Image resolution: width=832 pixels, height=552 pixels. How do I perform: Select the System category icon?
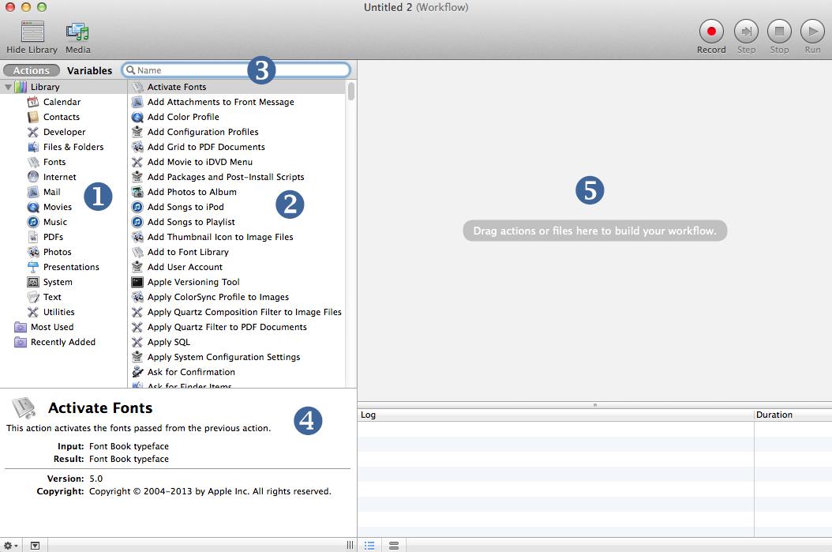click(33, 282)
